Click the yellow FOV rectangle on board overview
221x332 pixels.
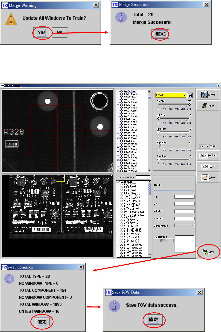(60, 178)
